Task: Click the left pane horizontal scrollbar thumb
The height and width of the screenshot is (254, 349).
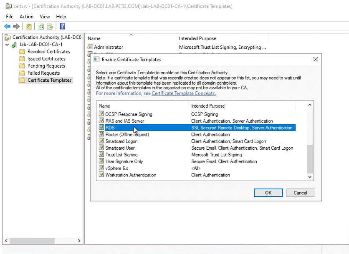Action: 32,241
